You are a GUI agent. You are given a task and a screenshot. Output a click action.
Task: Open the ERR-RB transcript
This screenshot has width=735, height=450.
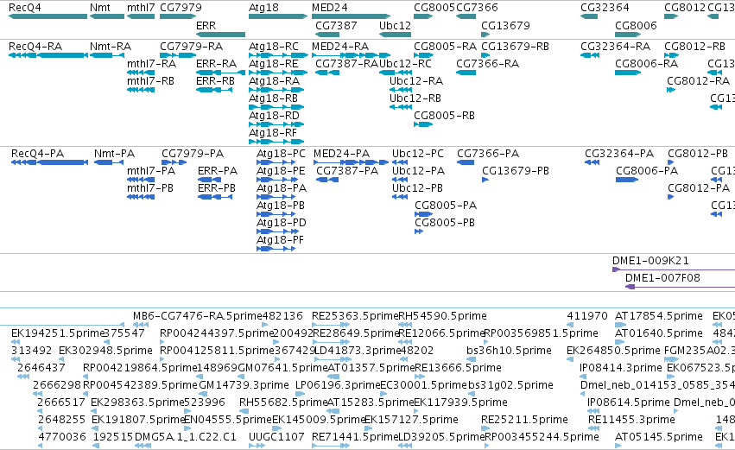pos(214,90)
